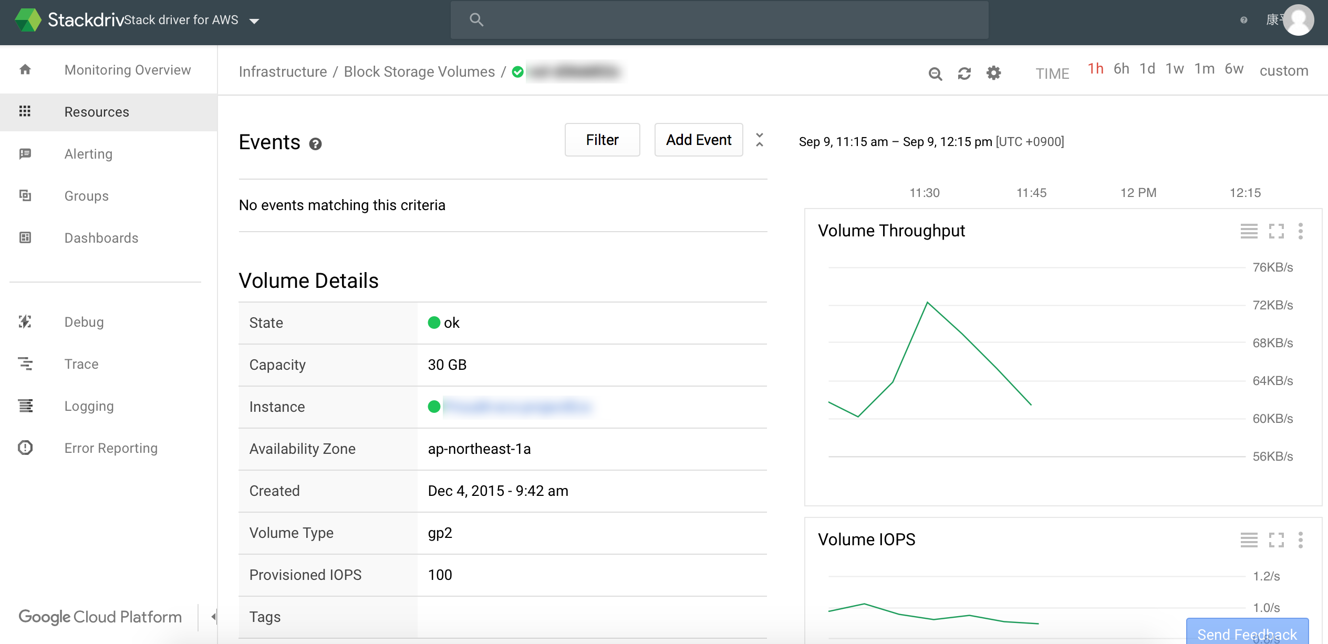
Task: Open the Block Storage Volumes breadcrumb link
Action: (x=419, y=71)
